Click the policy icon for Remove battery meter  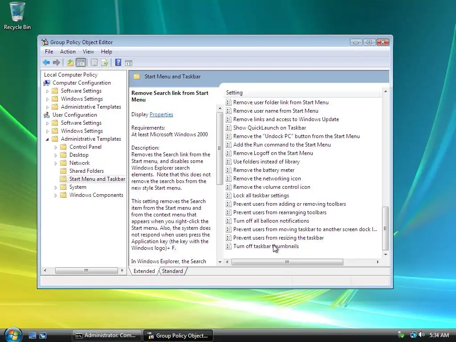[x=228, y=170]
